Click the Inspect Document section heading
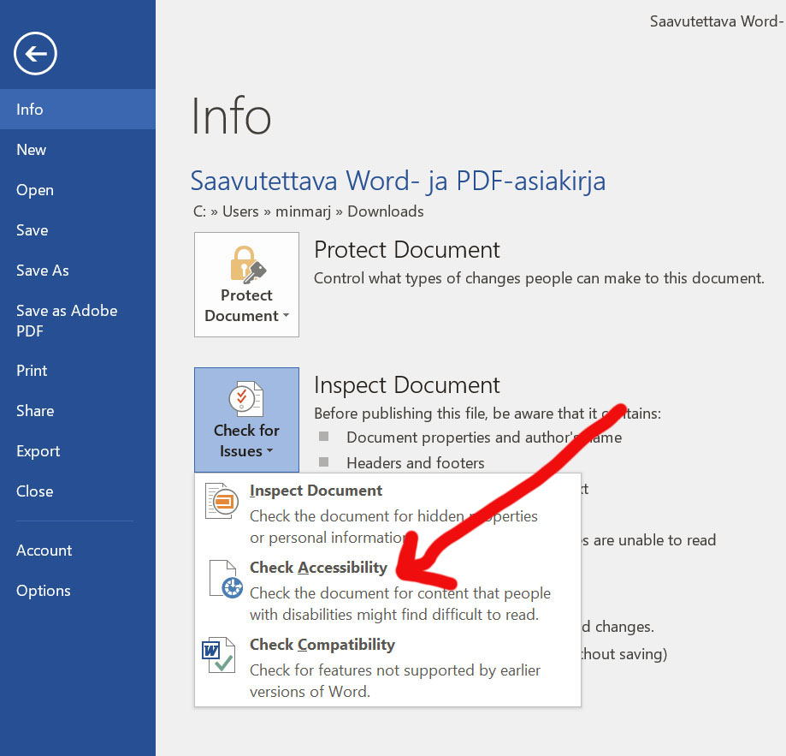This screenshot has height=756, width=786. [x=406, y=384]
